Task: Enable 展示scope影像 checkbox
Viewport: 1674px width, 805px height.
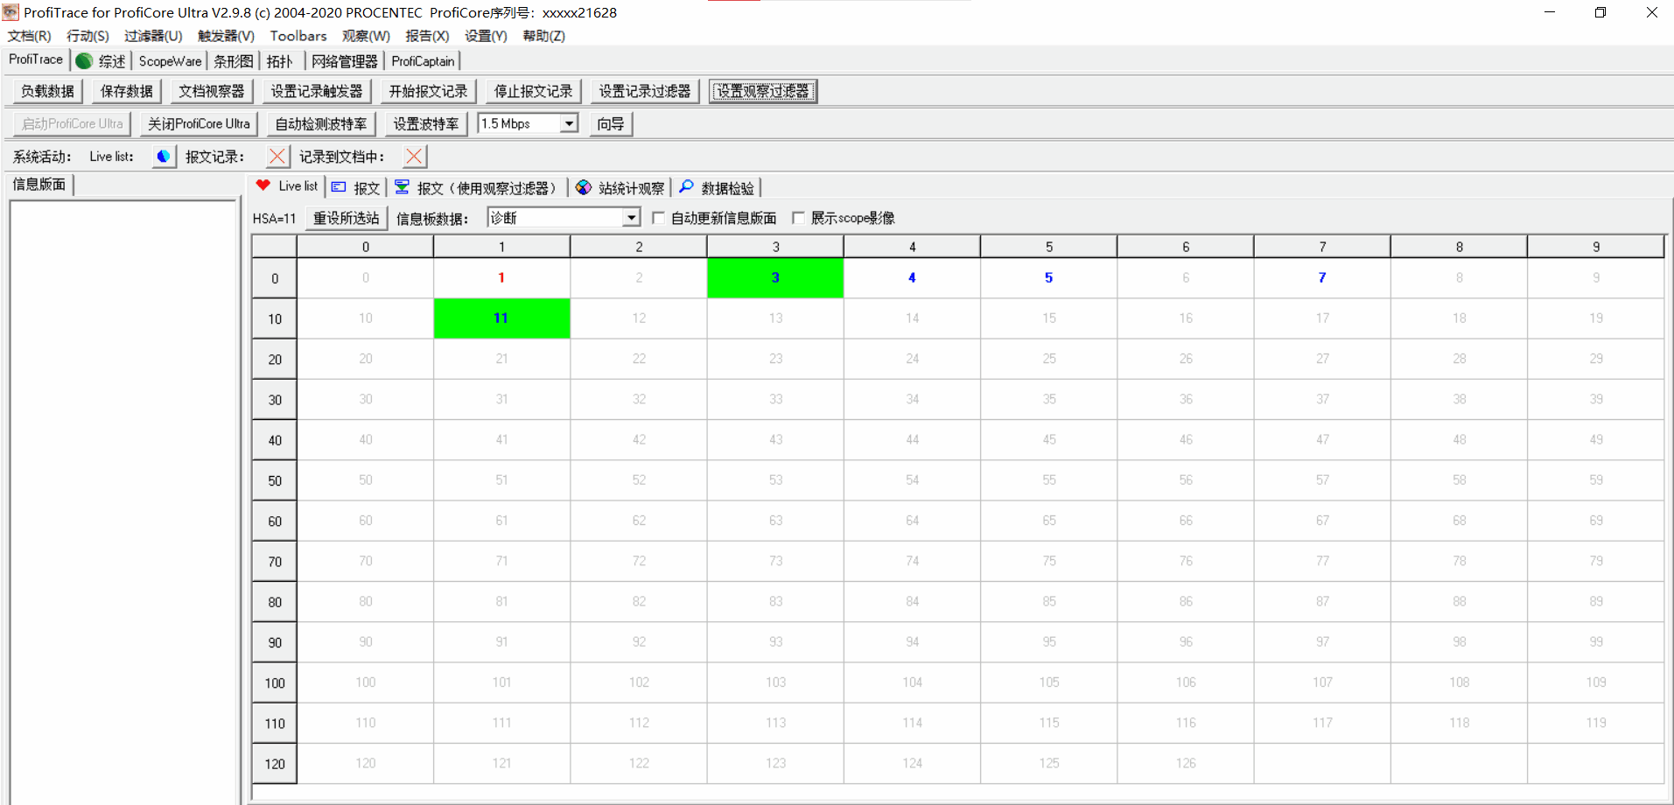Action: coord(797,217)
